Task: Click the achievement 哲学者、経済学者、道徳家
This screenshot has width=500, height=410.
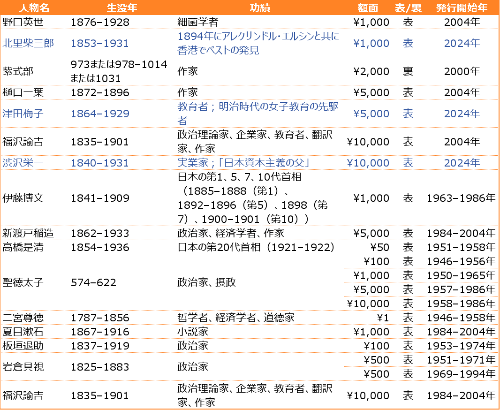Action: click(x=236, y=318)
